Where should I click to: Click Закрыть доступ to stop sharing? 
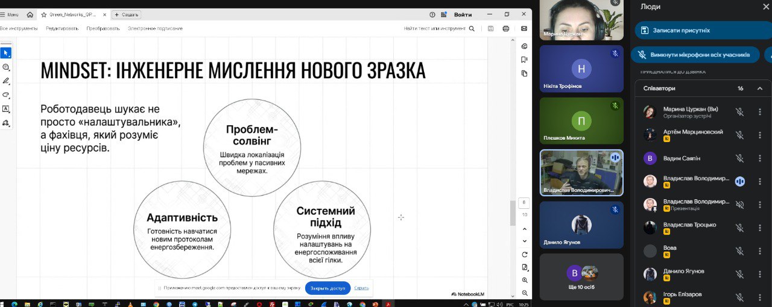(x=327, y=288)
